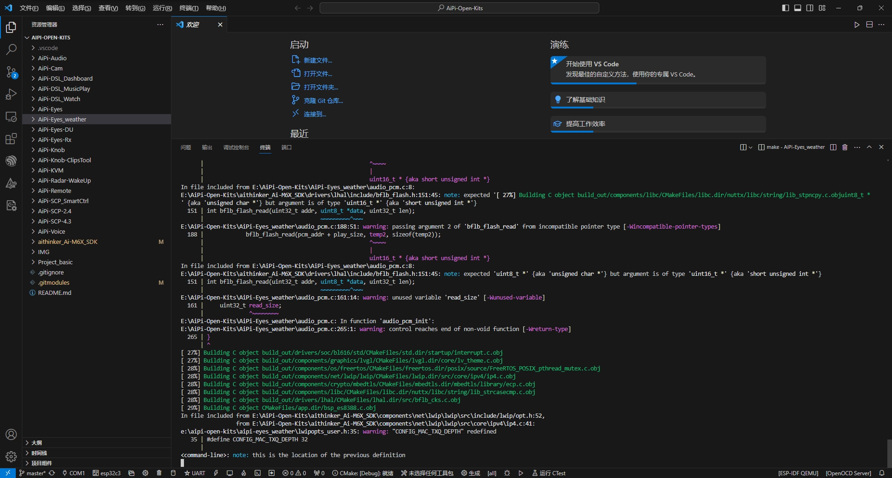Select the COM1 serial port in status bar
The image size is (892, 478).
(73, 473)
